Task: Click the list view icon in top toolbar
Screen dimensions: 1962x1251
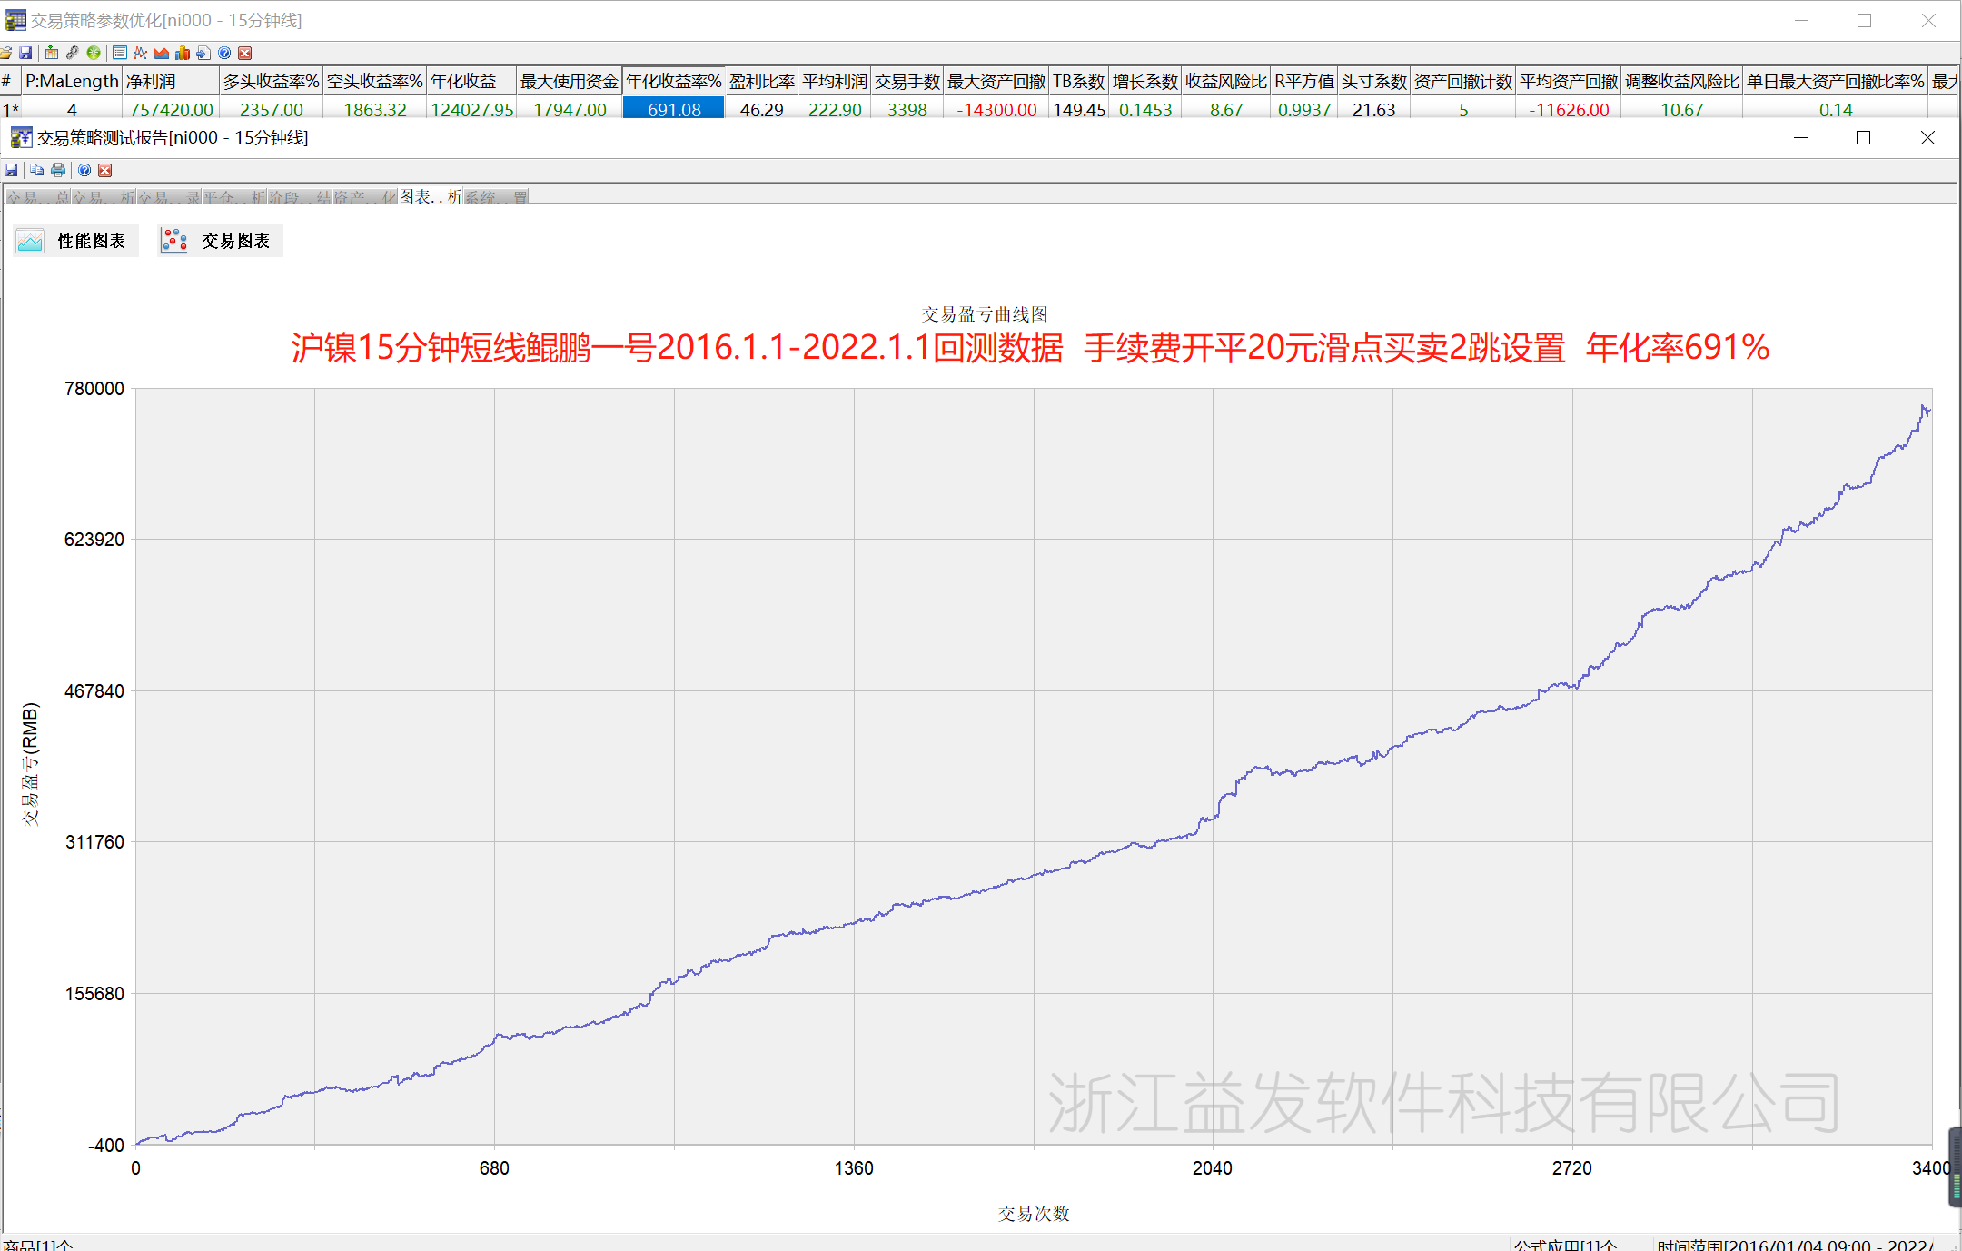Action: (120, 53)
